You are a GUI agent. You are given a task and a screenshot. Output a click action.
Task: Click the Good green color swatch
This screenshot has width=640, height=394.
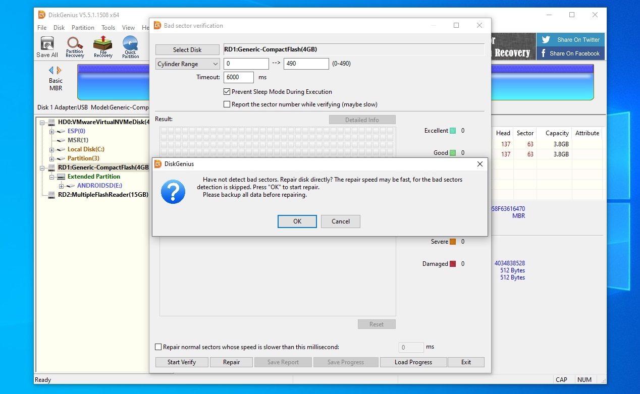click(x=453, y=153)
